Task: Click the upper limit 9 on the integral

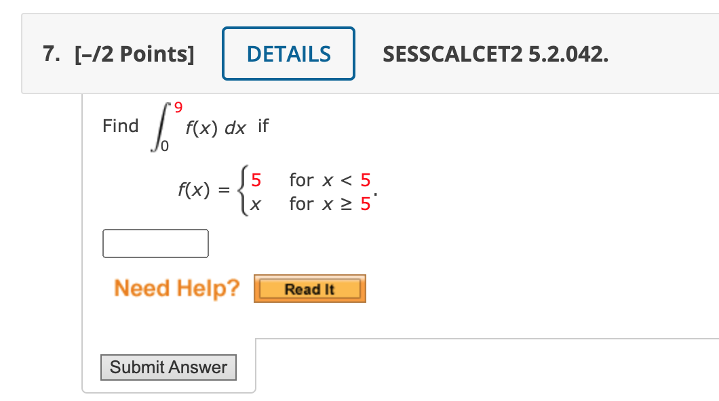Action: click(x=178, y=105)
